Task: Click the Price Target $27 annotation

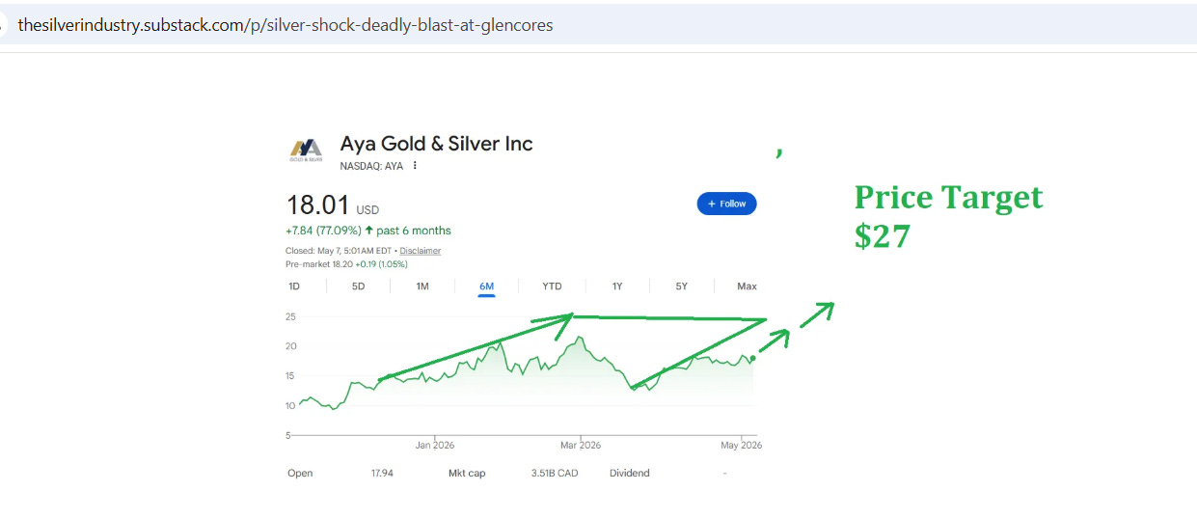Action: click(948, 216)
